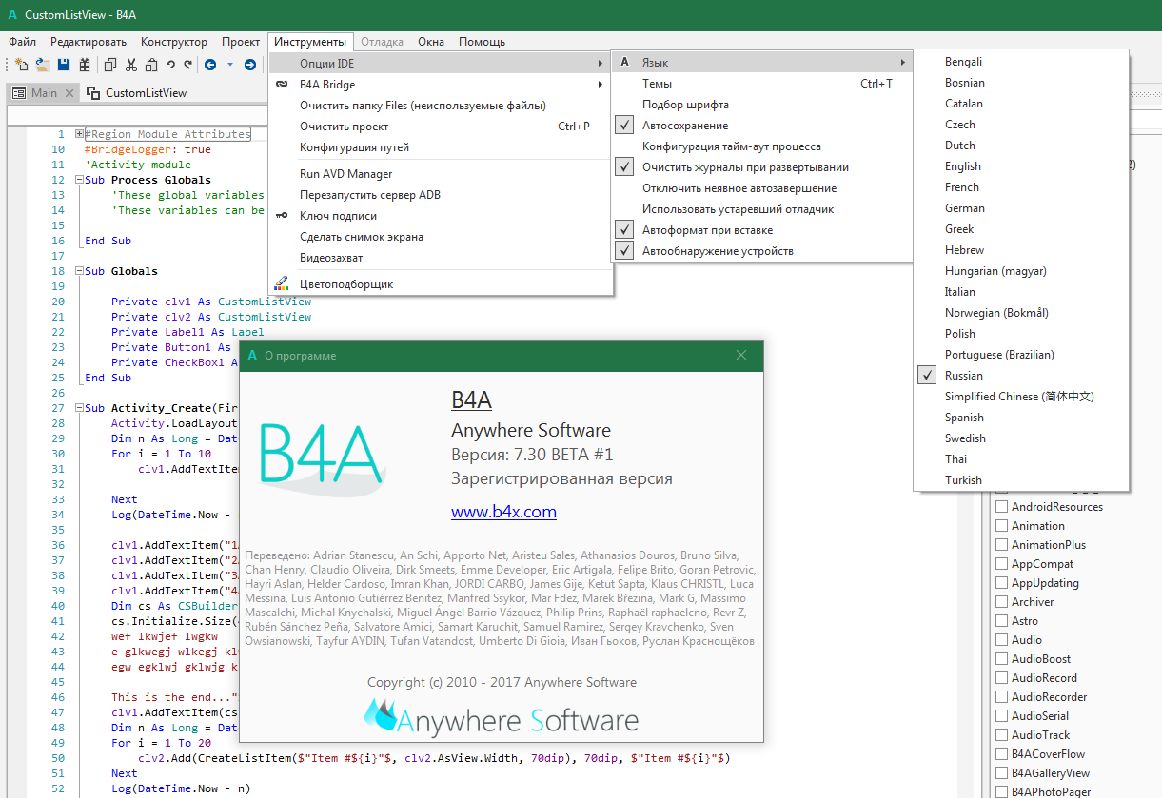Choose Видеозахват from the menu
This screenshot has width=1162, height=798.
pyautogui.click(x=441, y=258)
